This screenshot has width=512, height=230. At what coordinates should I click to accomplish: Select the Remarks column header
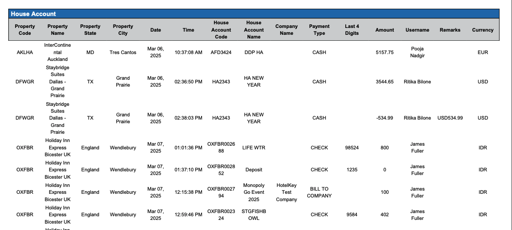(x=450, y=30)
